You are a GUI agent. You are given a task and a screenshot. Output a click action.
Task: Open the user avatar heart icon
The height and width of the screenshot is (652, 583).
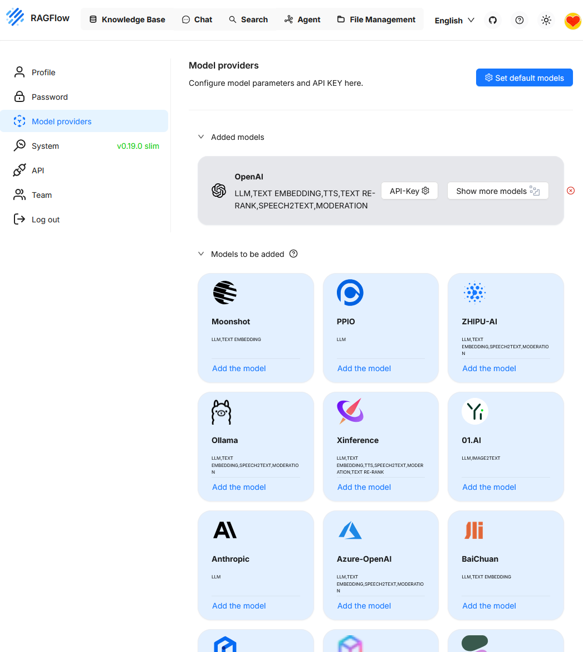(572, 21)
